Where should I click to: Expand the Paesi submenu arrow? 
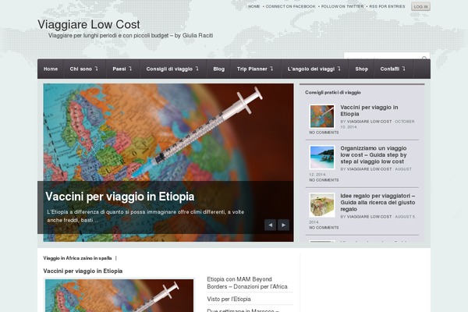tap(130, 69)
